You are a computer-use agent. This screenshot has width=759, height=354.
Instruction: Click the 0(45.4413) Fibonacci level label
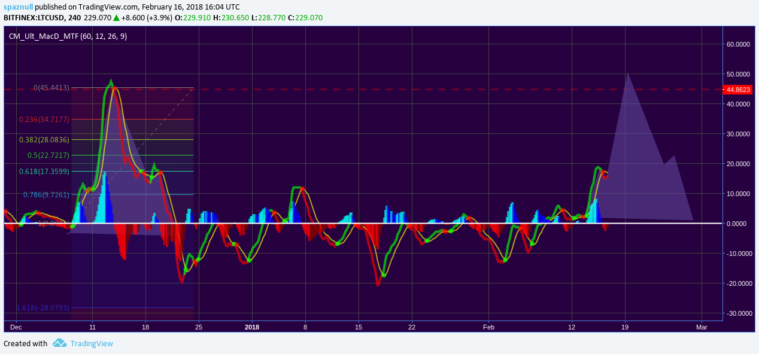[51, 88]
